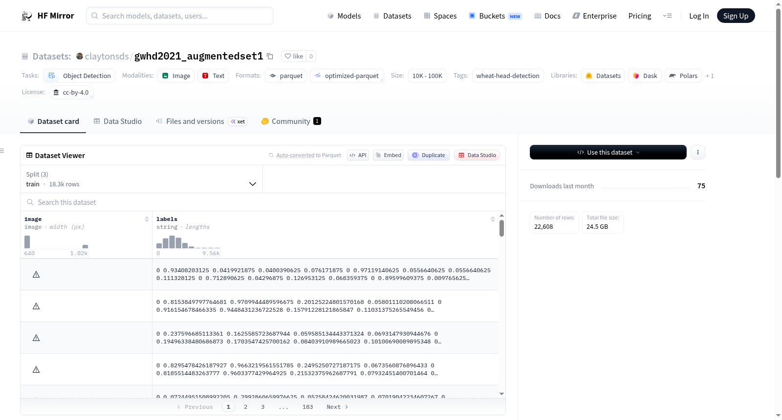Image resolution: width=782 pixels, height=420 pixels.
Task: Click the warning icon in the 0.237596685113361 row
Action: click(x=36, y=338)
